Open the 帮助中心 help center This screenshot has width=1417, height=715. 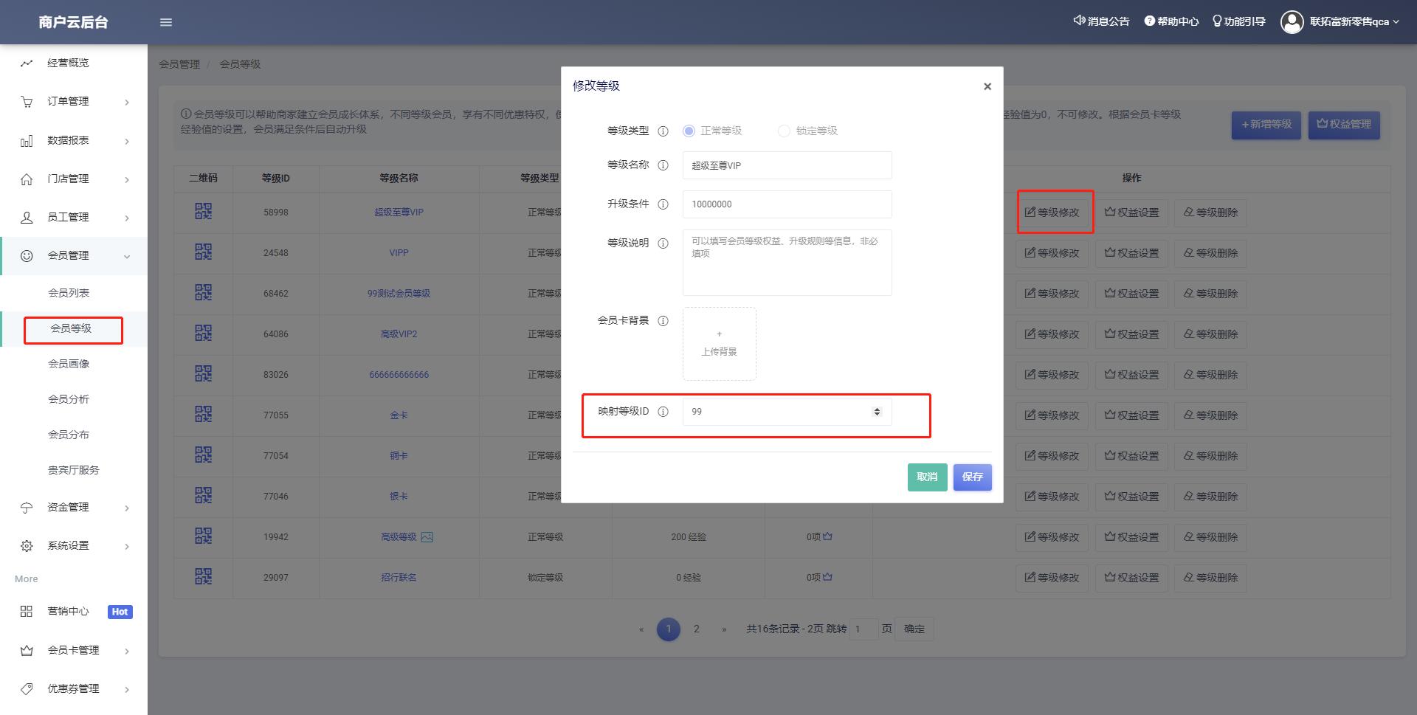coord(1171,21)
